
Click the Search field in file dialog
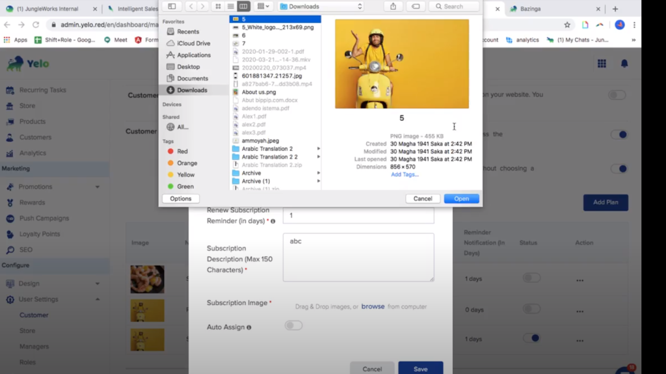pyautogui.click(x=453, y=7)
